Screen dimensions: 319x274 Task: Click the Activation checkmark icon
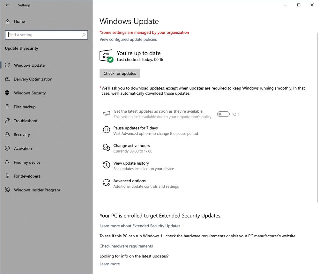click(x=7, y=148)
